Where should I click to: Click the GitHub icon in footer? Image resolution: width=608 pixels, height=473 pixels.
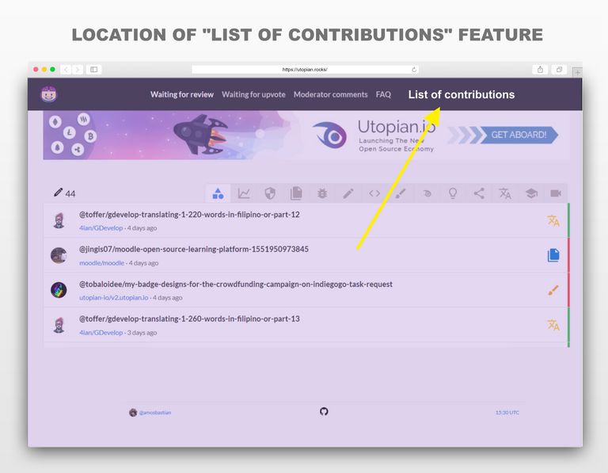coord(324,411)
